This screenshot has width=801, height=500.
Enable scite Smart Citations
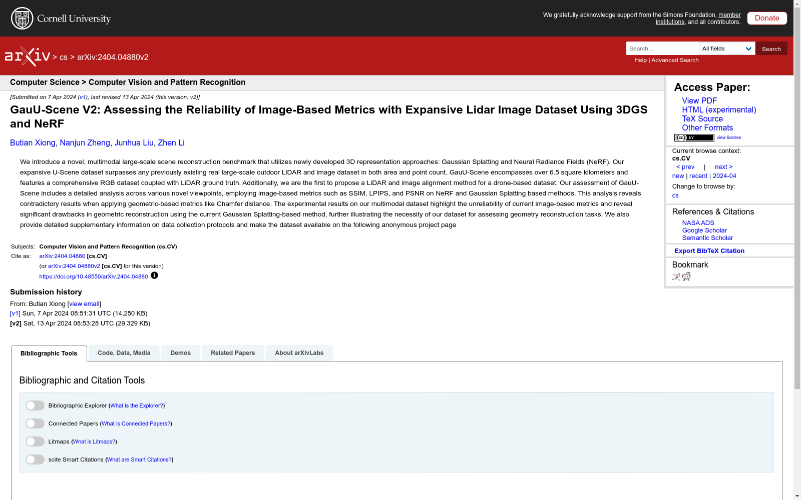[35, 459]
